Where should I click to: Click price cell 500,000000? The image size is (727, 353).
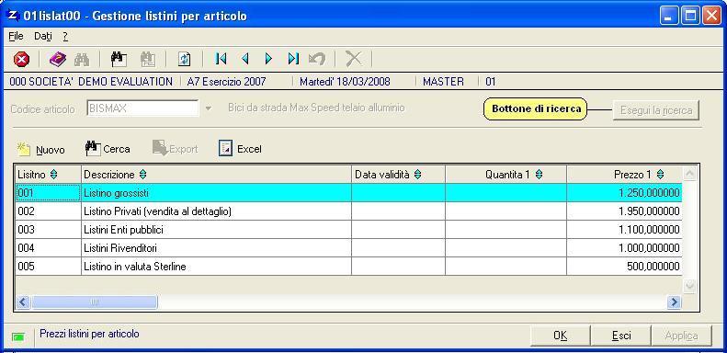(x=624, y=267)
